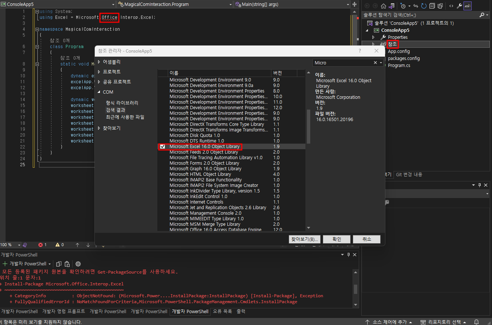
Task: Add new Developer PowerShell with plus icon
Action: 5,264
